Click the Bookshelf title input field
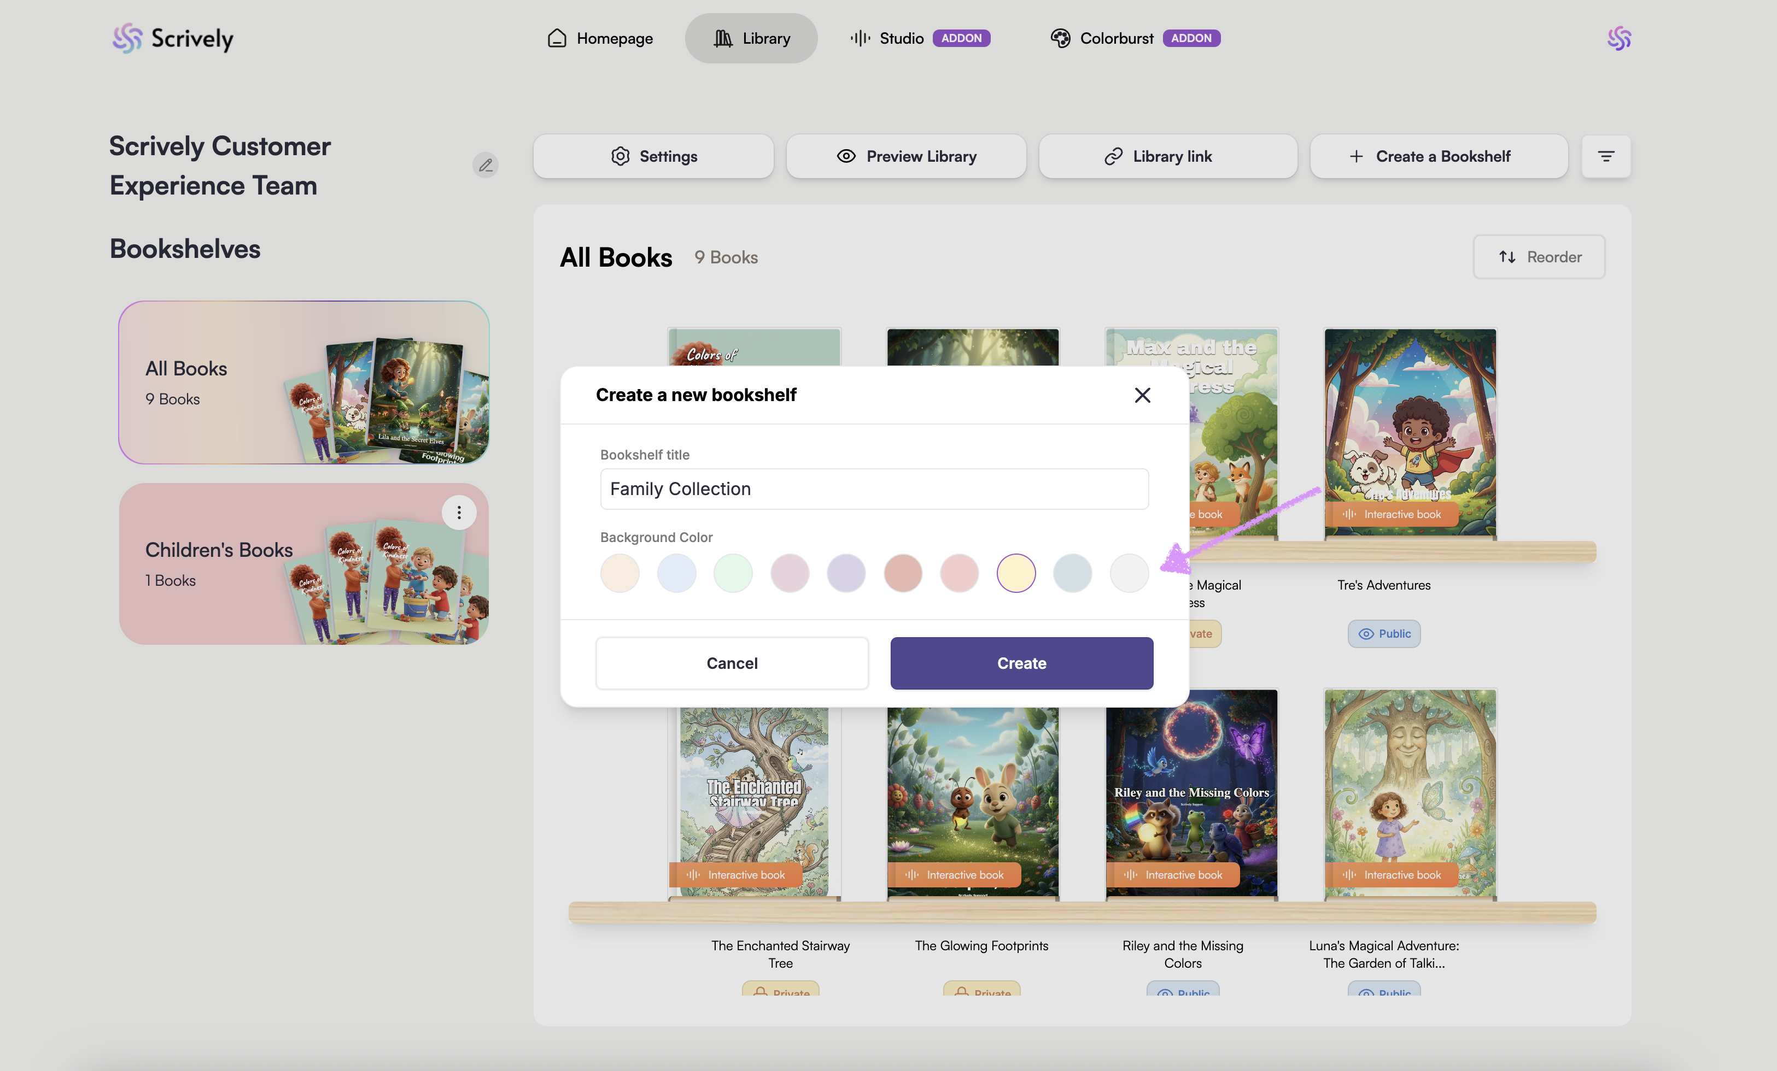The height and width of the screenshot is (1071, 1777). 874,489
